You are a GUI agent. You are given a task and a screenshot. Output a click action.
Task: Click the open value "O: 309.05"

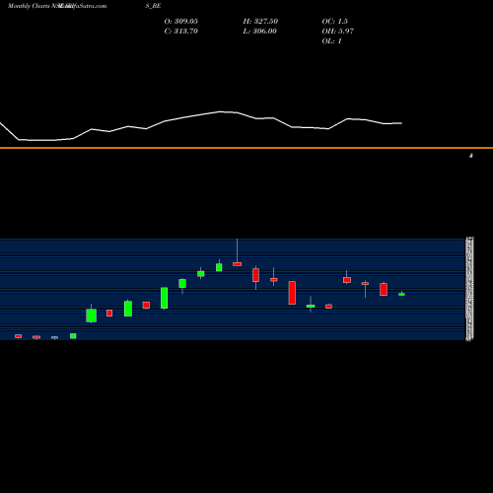(181, 22)
